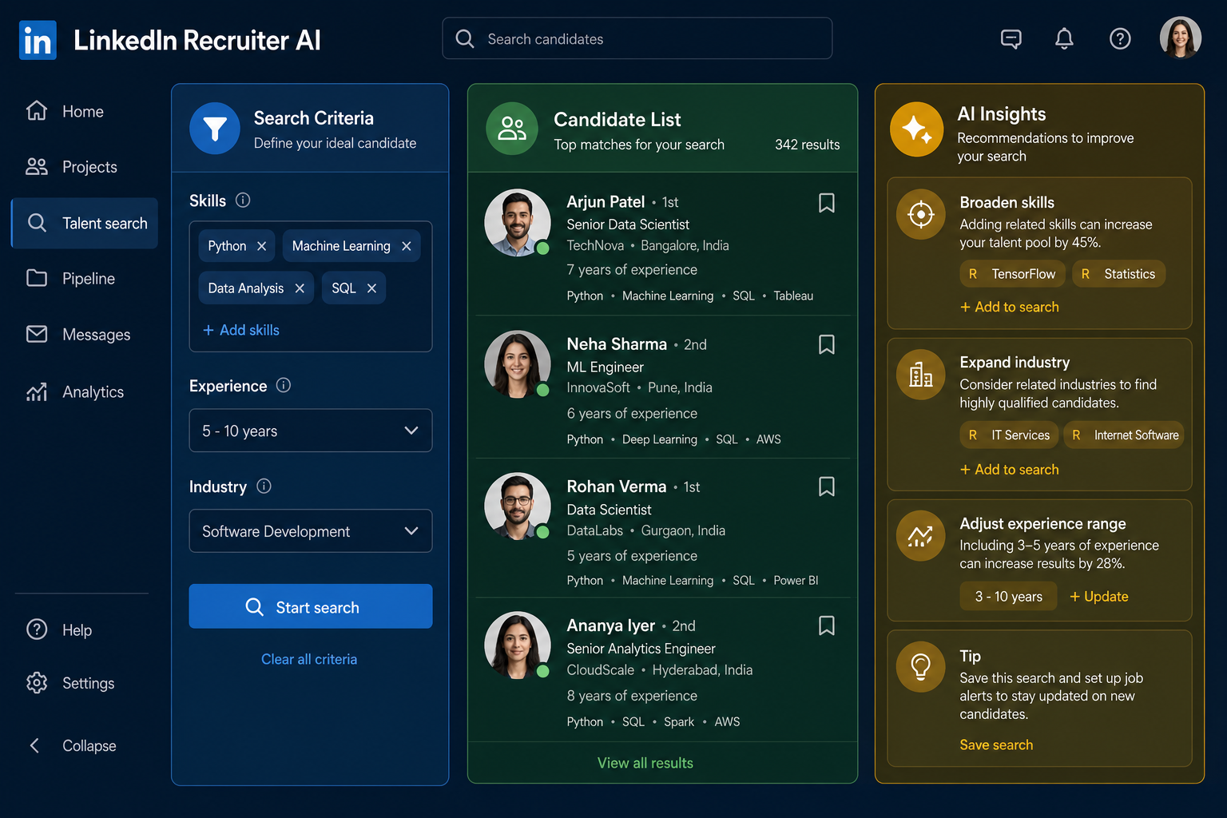Open Settings in sidebar
Viewport: 1227px width, 818px height.
point(83,683)
